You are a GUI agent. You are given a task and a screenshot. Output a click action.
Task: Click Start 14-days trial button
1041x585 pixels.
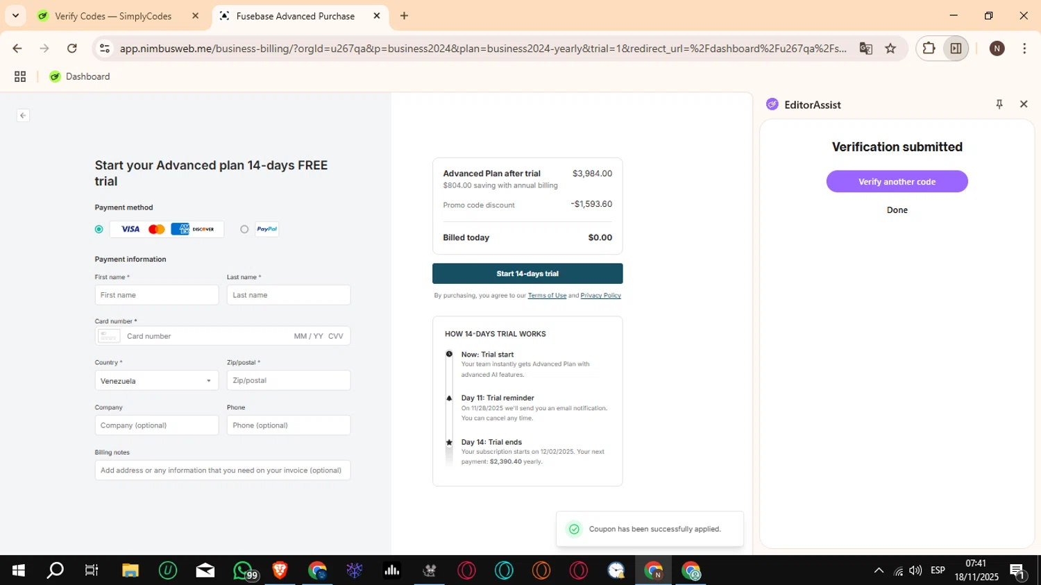[527, 273]
